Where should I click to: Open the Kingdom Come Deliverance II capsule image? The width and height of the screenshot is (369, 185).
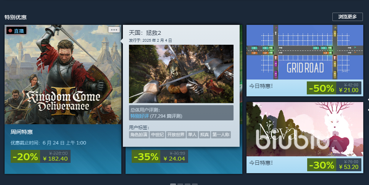[x=63, y=75]
